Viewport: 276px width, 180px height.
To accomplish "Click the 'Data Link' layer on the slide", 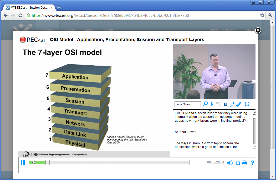I will tap(75, 133).
